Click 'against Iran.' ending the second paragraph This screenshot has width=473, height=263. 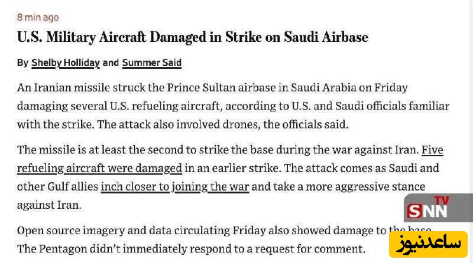coord(48,205)
